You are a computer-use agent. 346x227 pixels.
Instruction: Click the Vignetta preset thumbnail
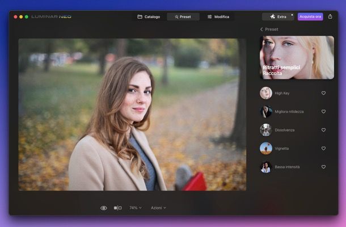tap(266, 148)
